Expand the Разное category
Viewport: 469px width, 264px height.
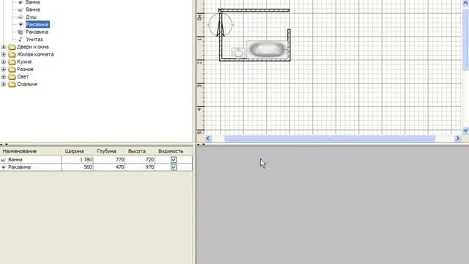click(4, 70)
